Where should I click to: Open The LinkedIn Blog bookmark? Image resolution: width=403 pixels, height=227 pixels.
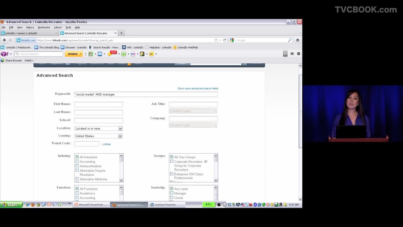[47, 47]
